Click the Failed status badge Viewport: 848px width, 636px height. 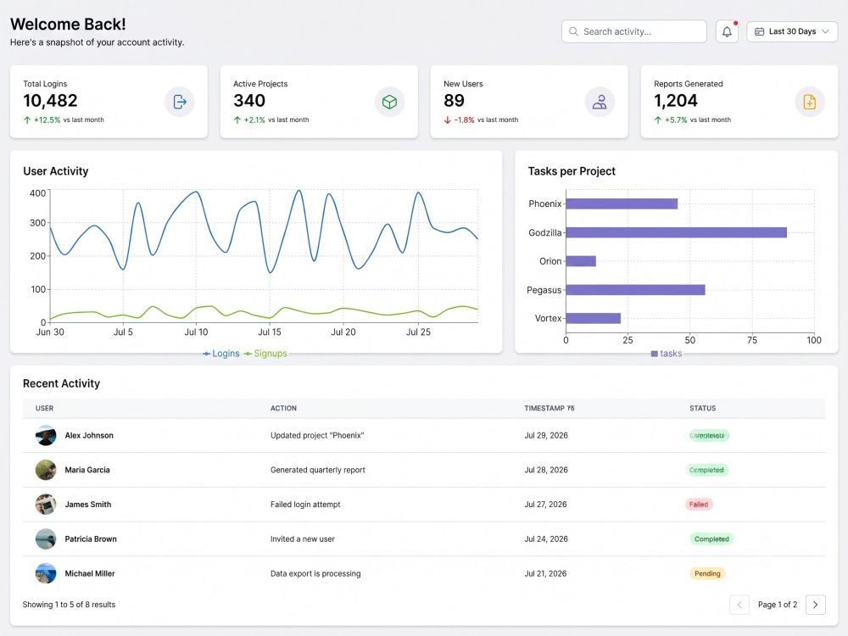click(x=699, y=505)
